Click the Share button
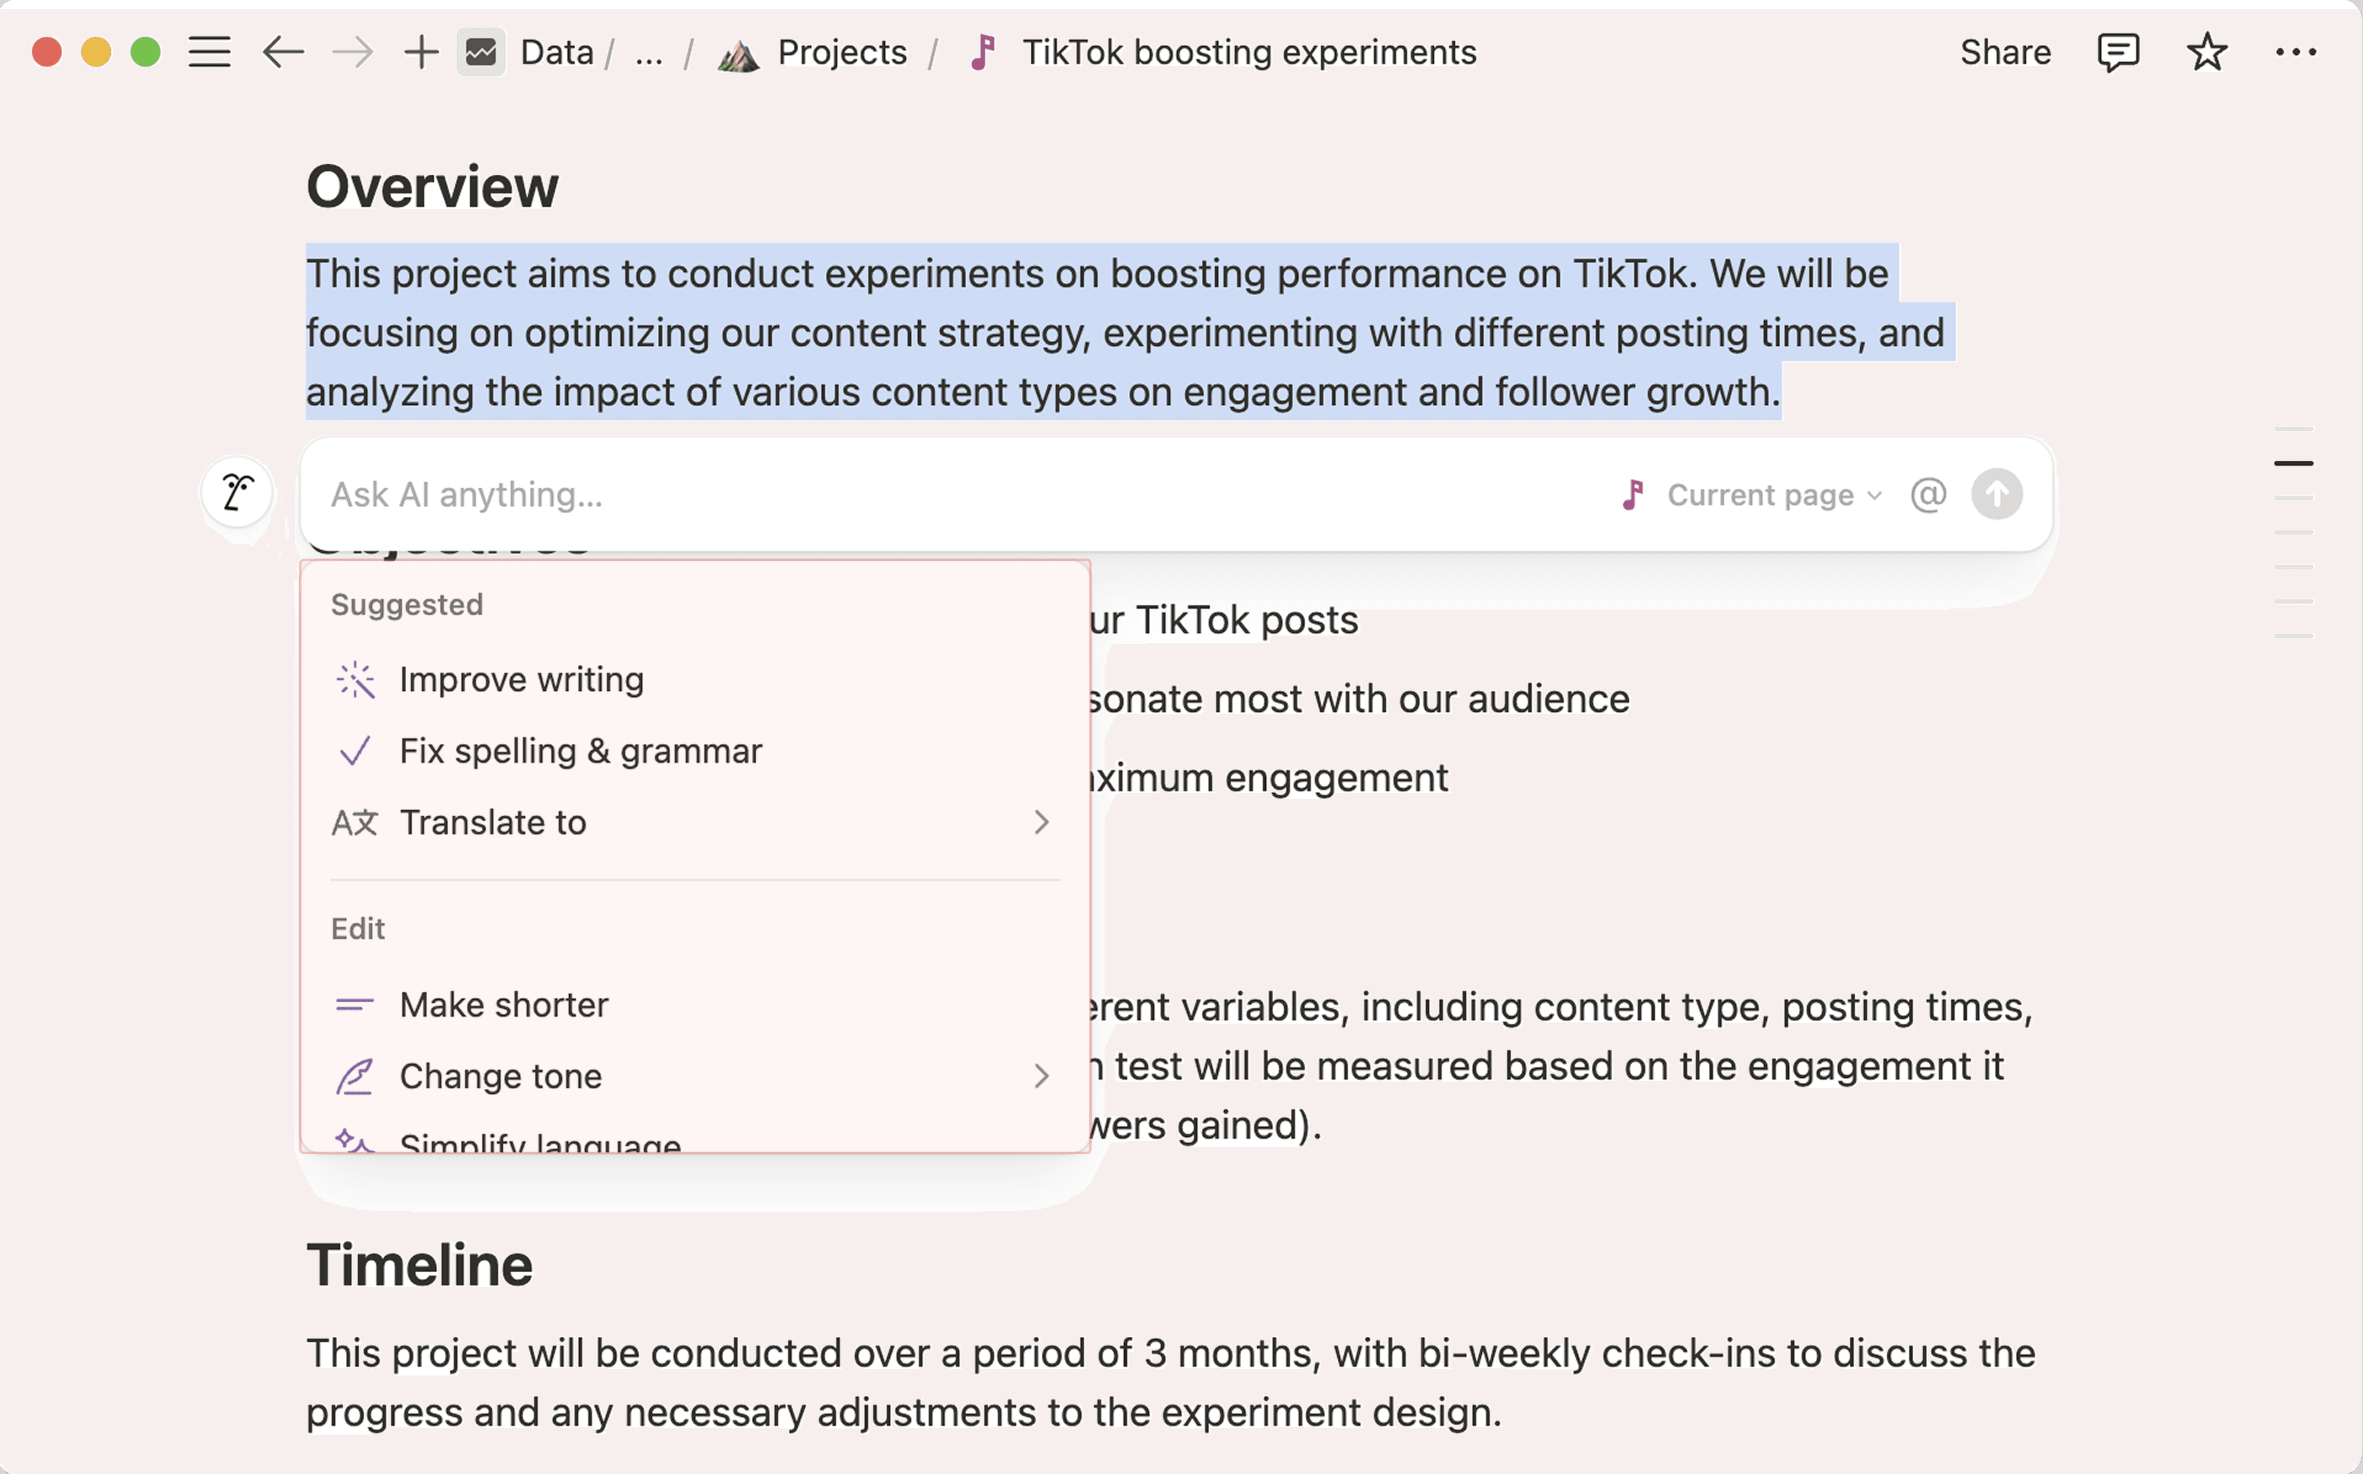The image size is (2363, 1474). pyautogui.click(x=2005, y=52)
